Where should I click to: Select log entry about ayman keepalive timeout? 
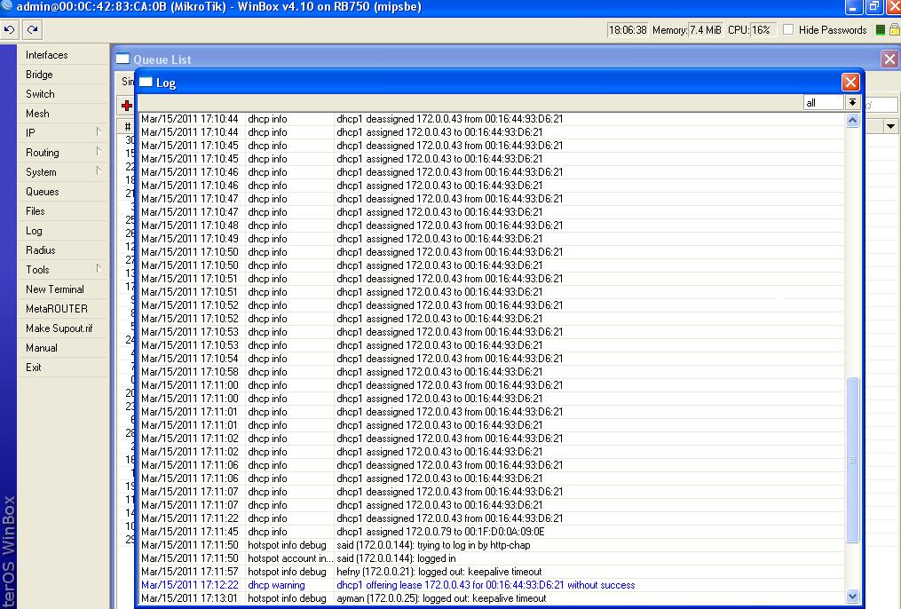click(x=492, y=598)
